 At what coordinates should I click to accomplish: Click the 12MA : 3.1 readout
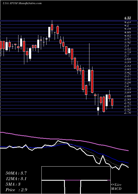(x=16, y=179)
